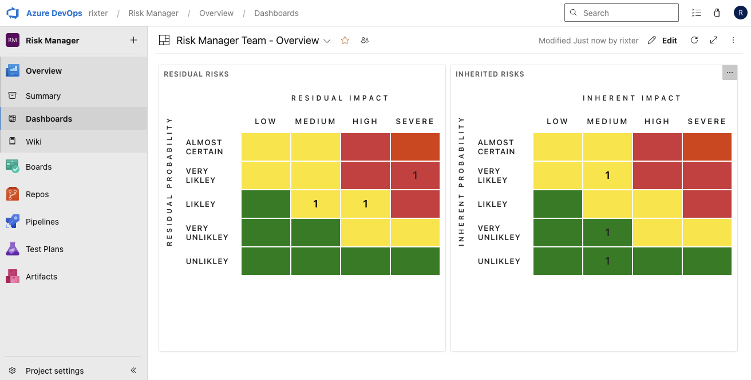Navigate to the rixter breadcrumb
This screenshot has width=751, height=380.
[x=98, y=13]
